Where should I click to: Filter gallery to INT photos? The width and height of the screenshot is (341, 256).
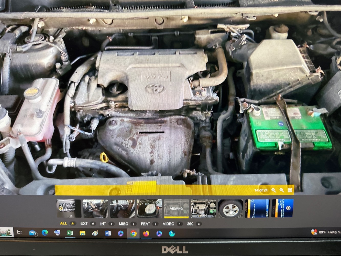[x=107, y=224]
